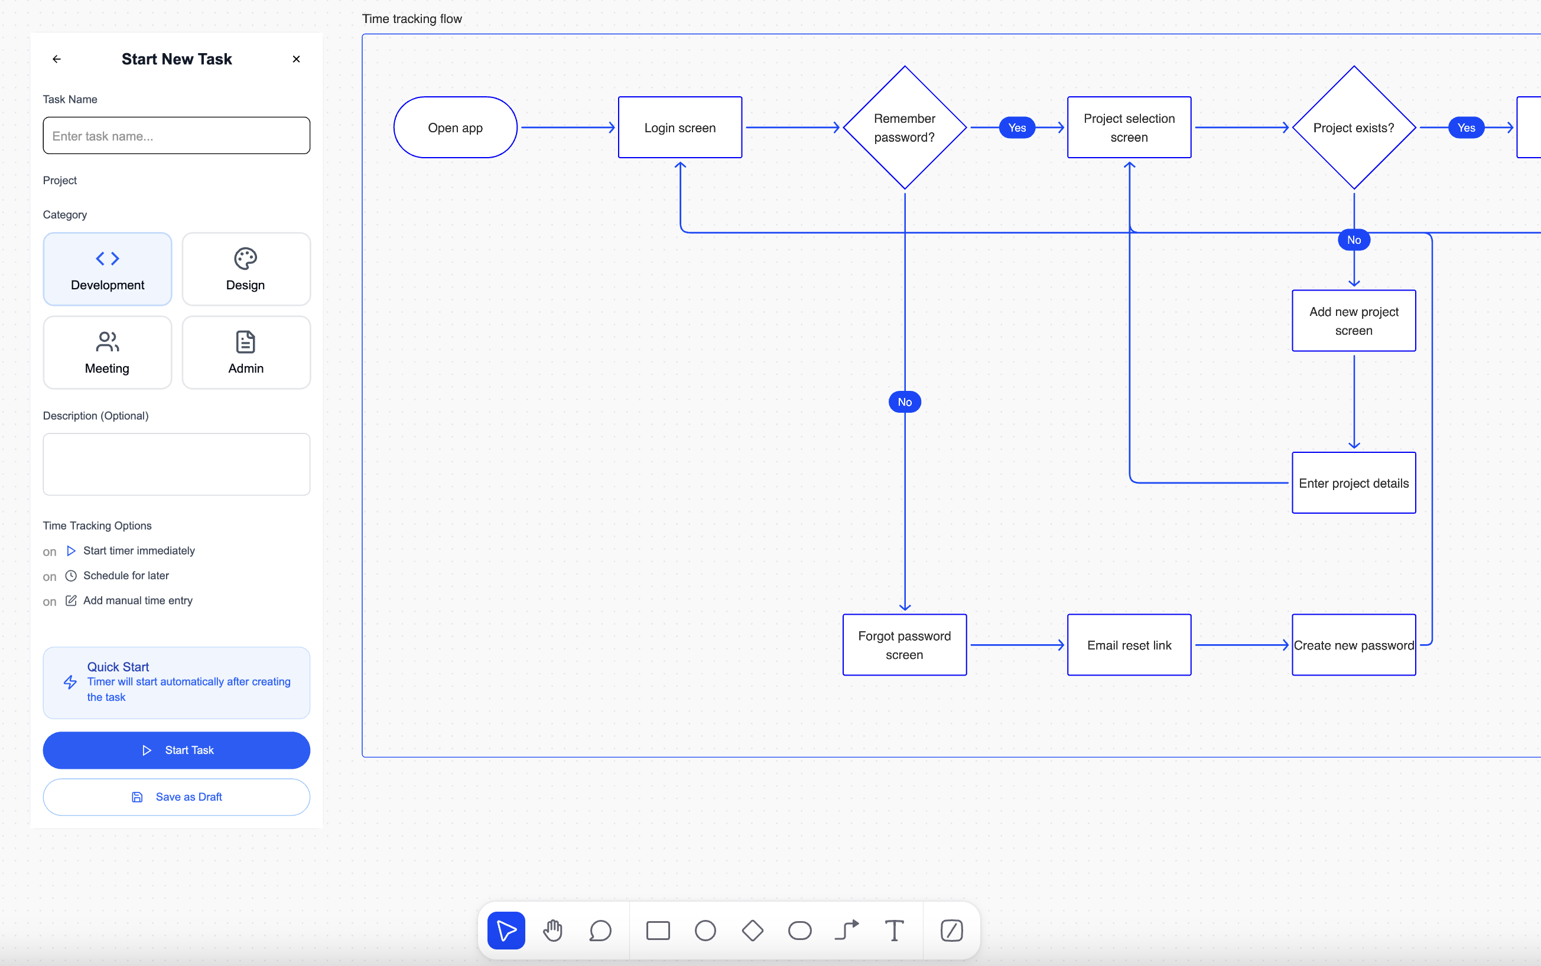Select the Add new project screen node

(1354, 321)
